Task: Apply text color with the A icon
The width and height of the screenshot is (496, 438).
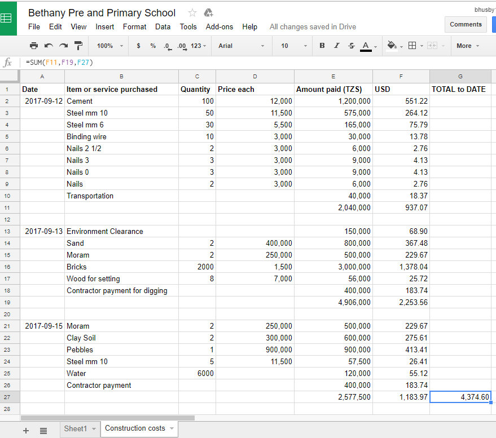Action: click(x=366, y=46)
